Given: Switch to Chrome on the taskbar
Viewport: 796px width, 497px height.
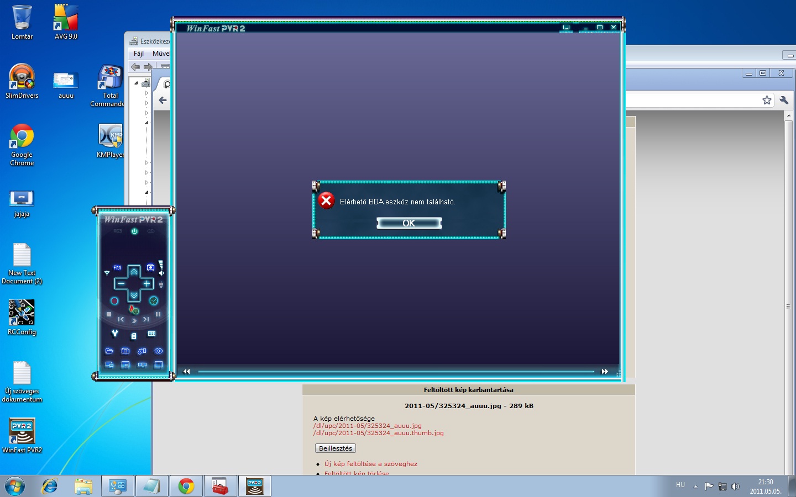Looking at the screenshot, I should click(186, 487).
